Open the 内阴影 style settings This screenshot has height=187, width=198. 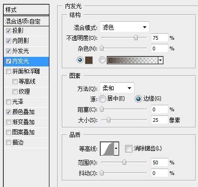coord(21,41)
